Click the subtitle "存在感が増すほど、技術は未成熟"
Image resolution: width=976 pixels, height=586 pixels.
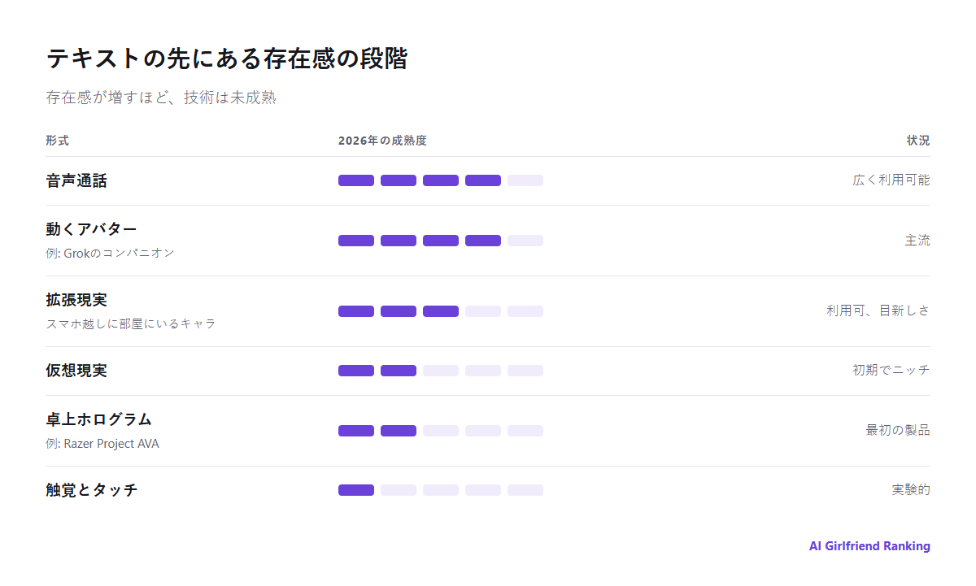point(161,98)
